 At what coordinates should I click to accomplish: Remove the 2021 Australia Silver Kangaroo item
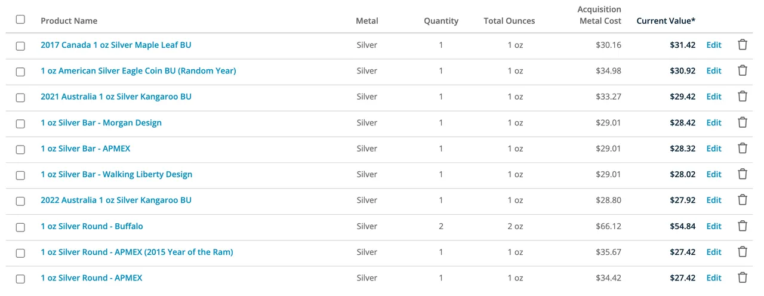(x=743, y=97)
